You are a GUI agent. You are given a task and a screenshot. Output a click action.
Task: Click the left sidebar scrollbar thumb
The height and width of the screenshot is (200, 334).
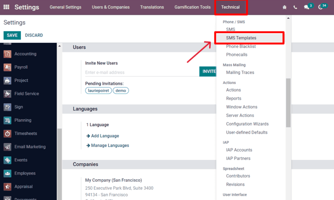60,164
